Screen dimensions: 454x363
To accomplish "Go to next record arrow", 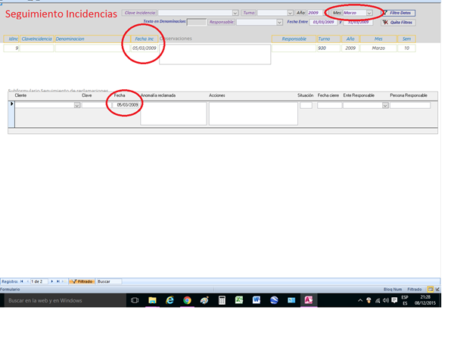I will [51, 281].
